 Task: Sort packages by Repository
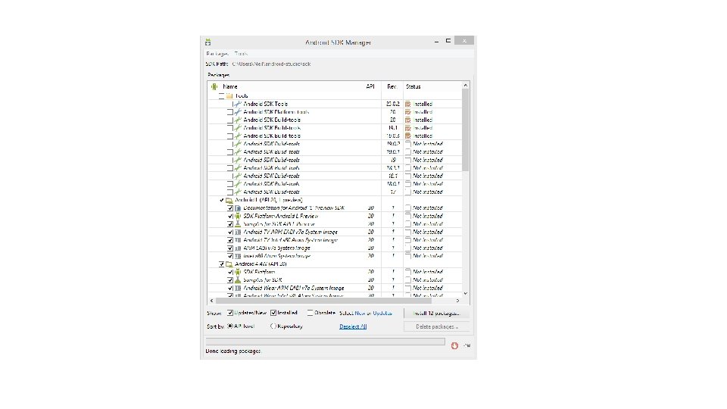point(273,326)
